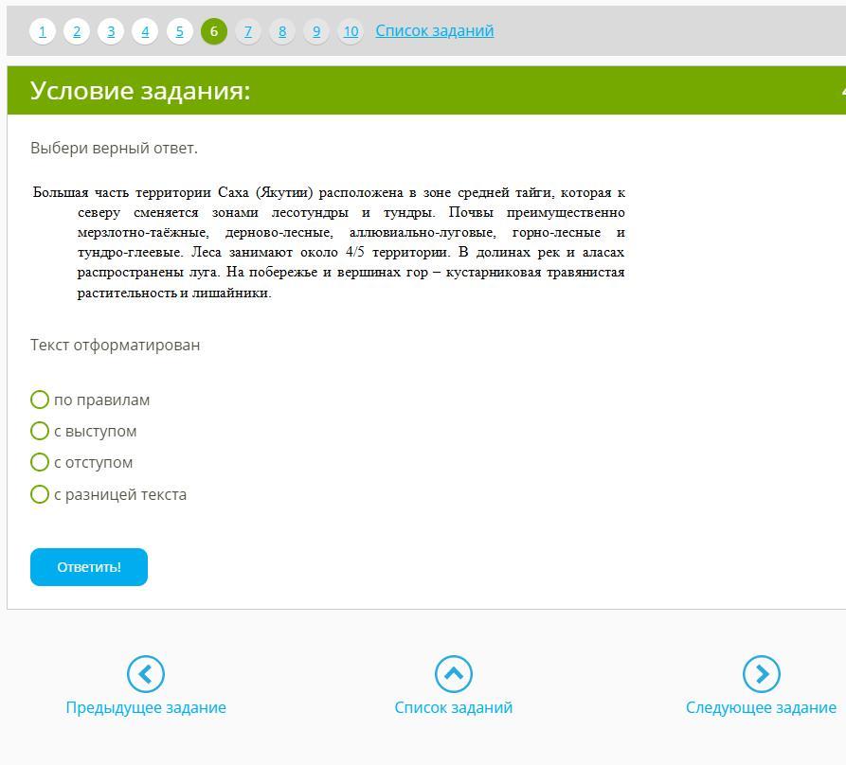Click the previous task left-arrow icon
Screen dimensions: 846x765
pos(146,674)
